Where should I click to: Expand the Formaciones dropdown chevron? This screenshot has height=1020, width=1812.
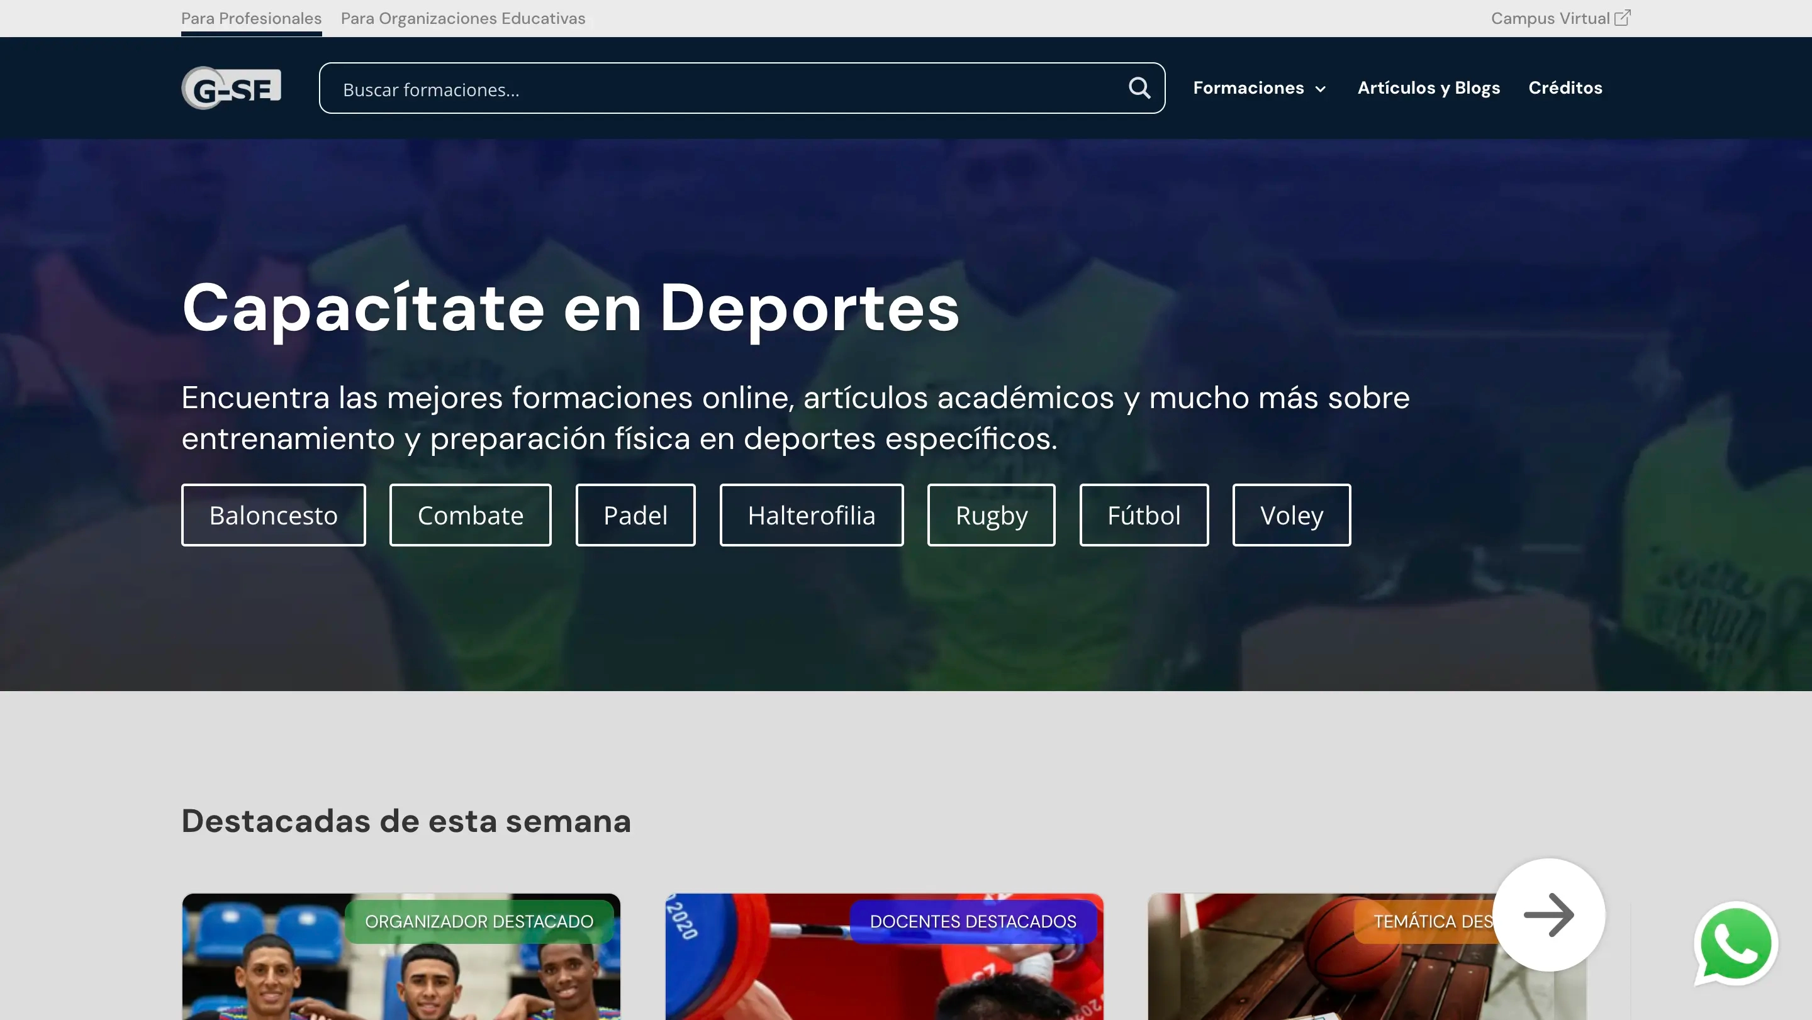point(1321,89)
